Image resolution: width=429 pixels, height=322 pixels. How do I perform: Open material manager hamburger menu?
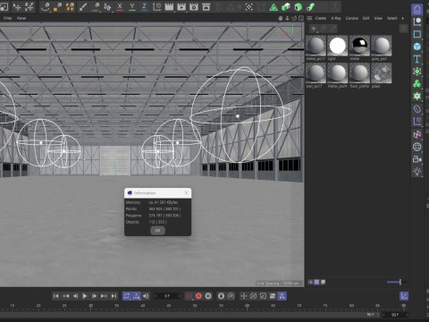310,18
